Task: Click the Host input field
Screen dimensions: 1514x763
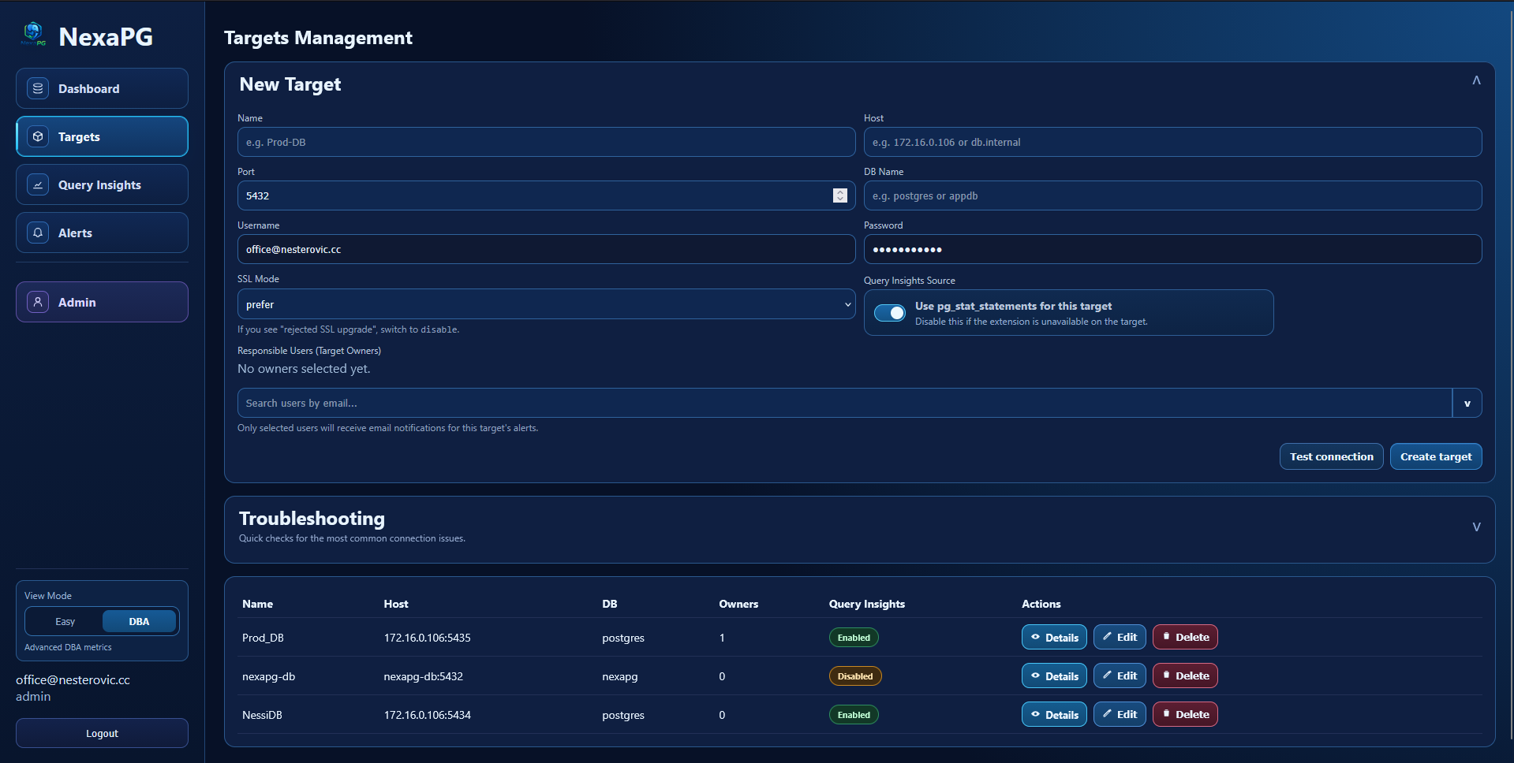Action: pos(1172,142)
